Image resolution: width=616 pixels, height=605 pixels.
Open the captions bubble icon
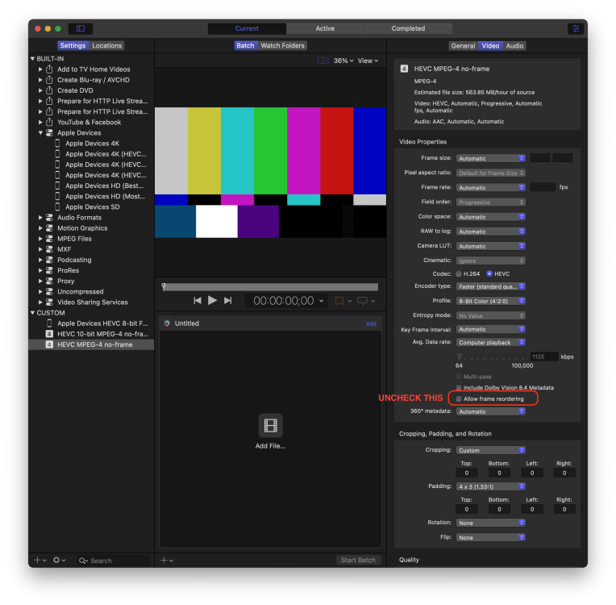coord(362,301)
